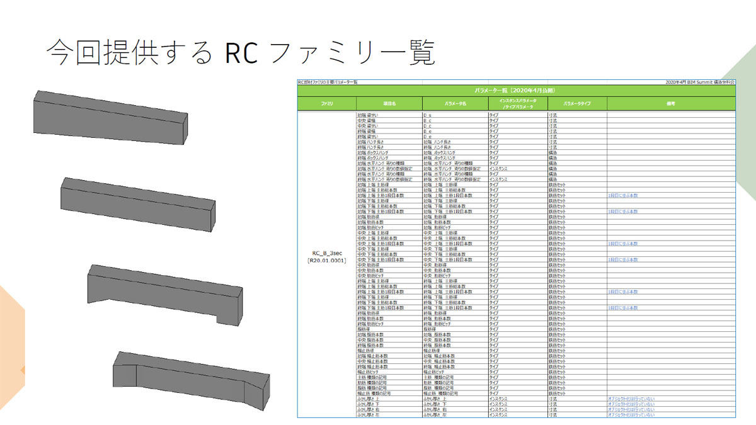756x425 pixels.
Task: Select the tapered beam model at the top
Action: (110, 117)
